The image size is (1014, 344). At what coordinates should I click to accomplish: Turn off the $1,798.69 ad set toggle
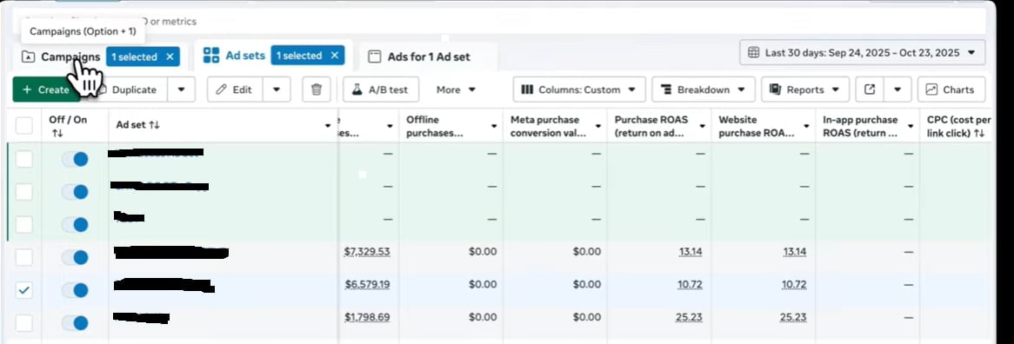coord(75,323)
